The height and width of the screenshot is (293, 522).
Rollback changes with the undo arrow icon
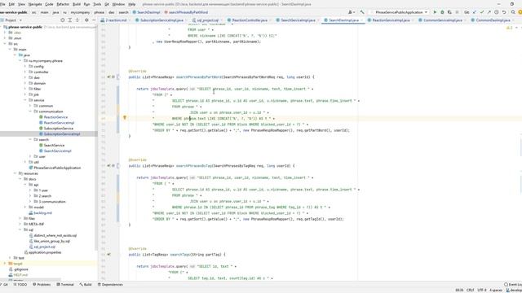click(504, 12)
